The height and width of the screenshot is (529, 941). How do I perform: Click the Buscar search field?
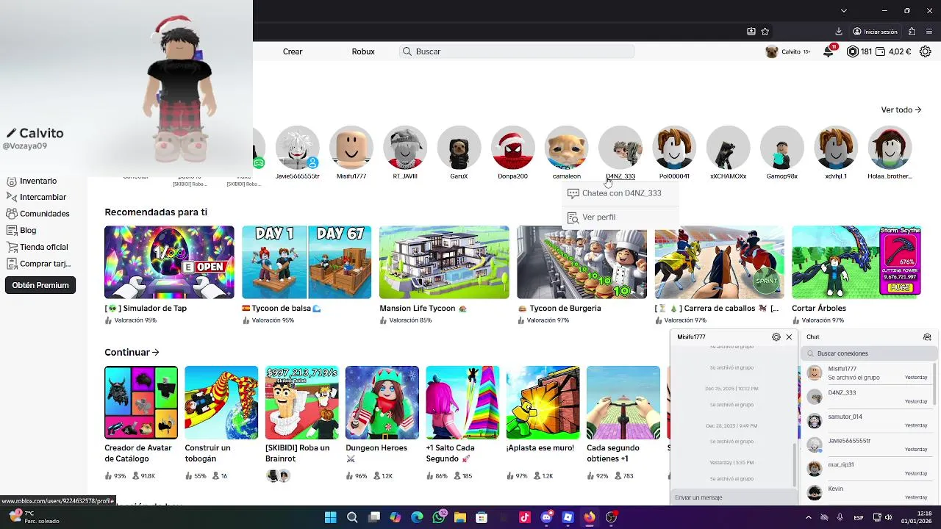[517, 51]
